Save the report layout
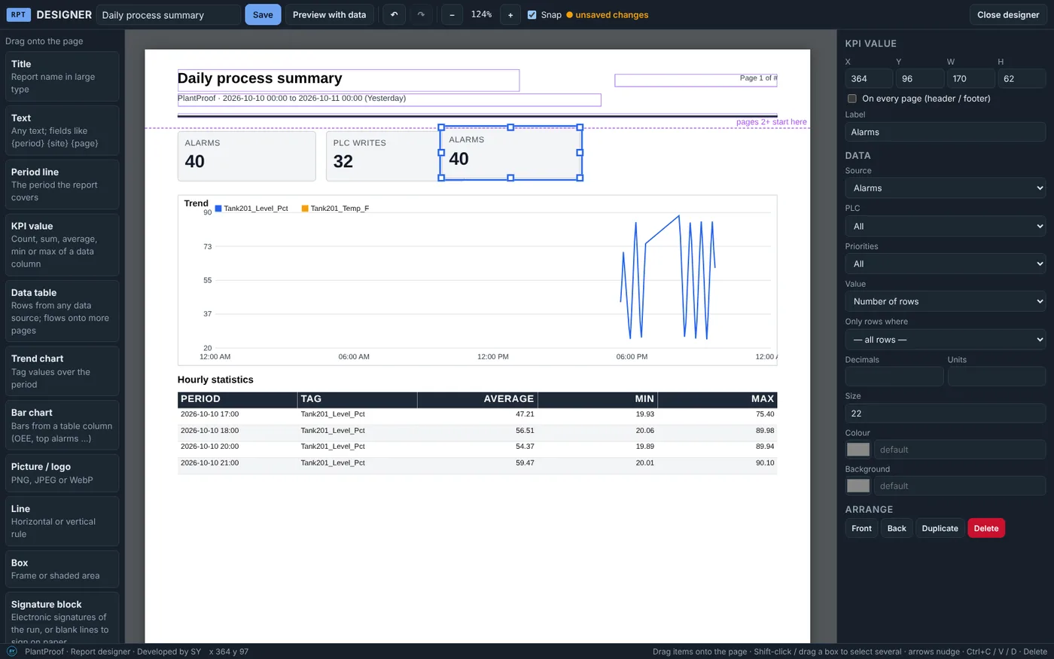 pyautogui.click(x=263, y=14)
